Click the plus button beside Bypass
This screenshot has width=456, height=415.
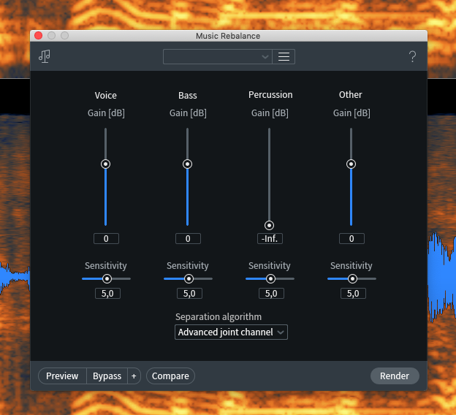[x=134, y=376]
